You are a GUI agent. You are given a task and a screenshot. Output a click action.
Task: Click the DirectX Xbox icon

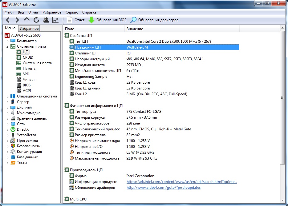(x=13, y=129)
